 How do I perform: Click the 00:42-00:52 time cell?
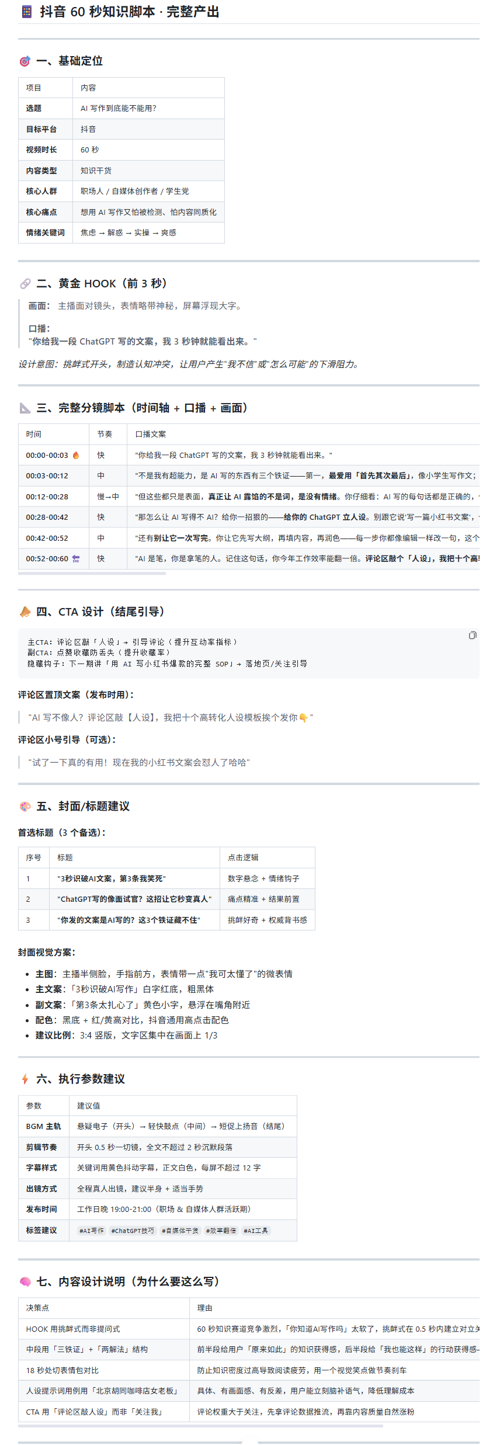[x=54, y=538]
